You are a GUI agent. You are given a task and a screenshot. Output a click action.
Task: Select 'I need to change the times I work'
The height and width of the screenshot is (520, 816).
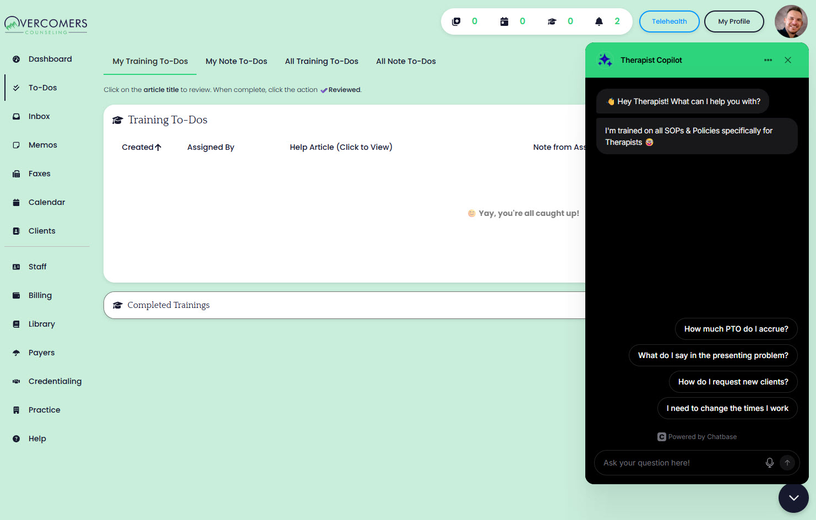point(727,408)
